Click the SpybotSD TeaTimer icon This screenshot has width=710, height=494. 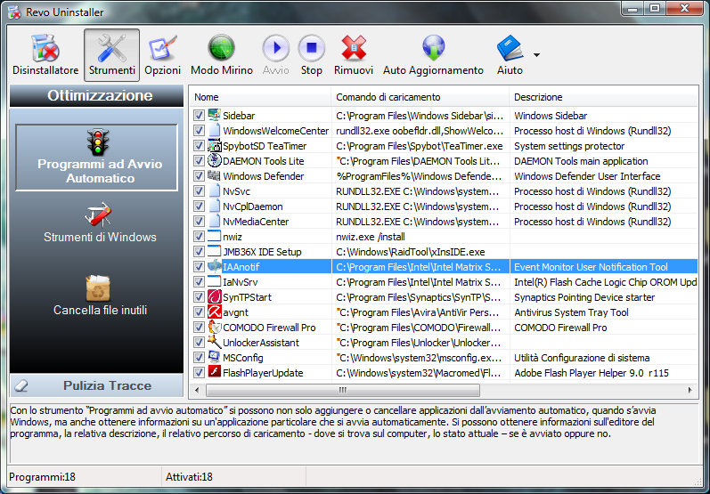tap(214, 145)
